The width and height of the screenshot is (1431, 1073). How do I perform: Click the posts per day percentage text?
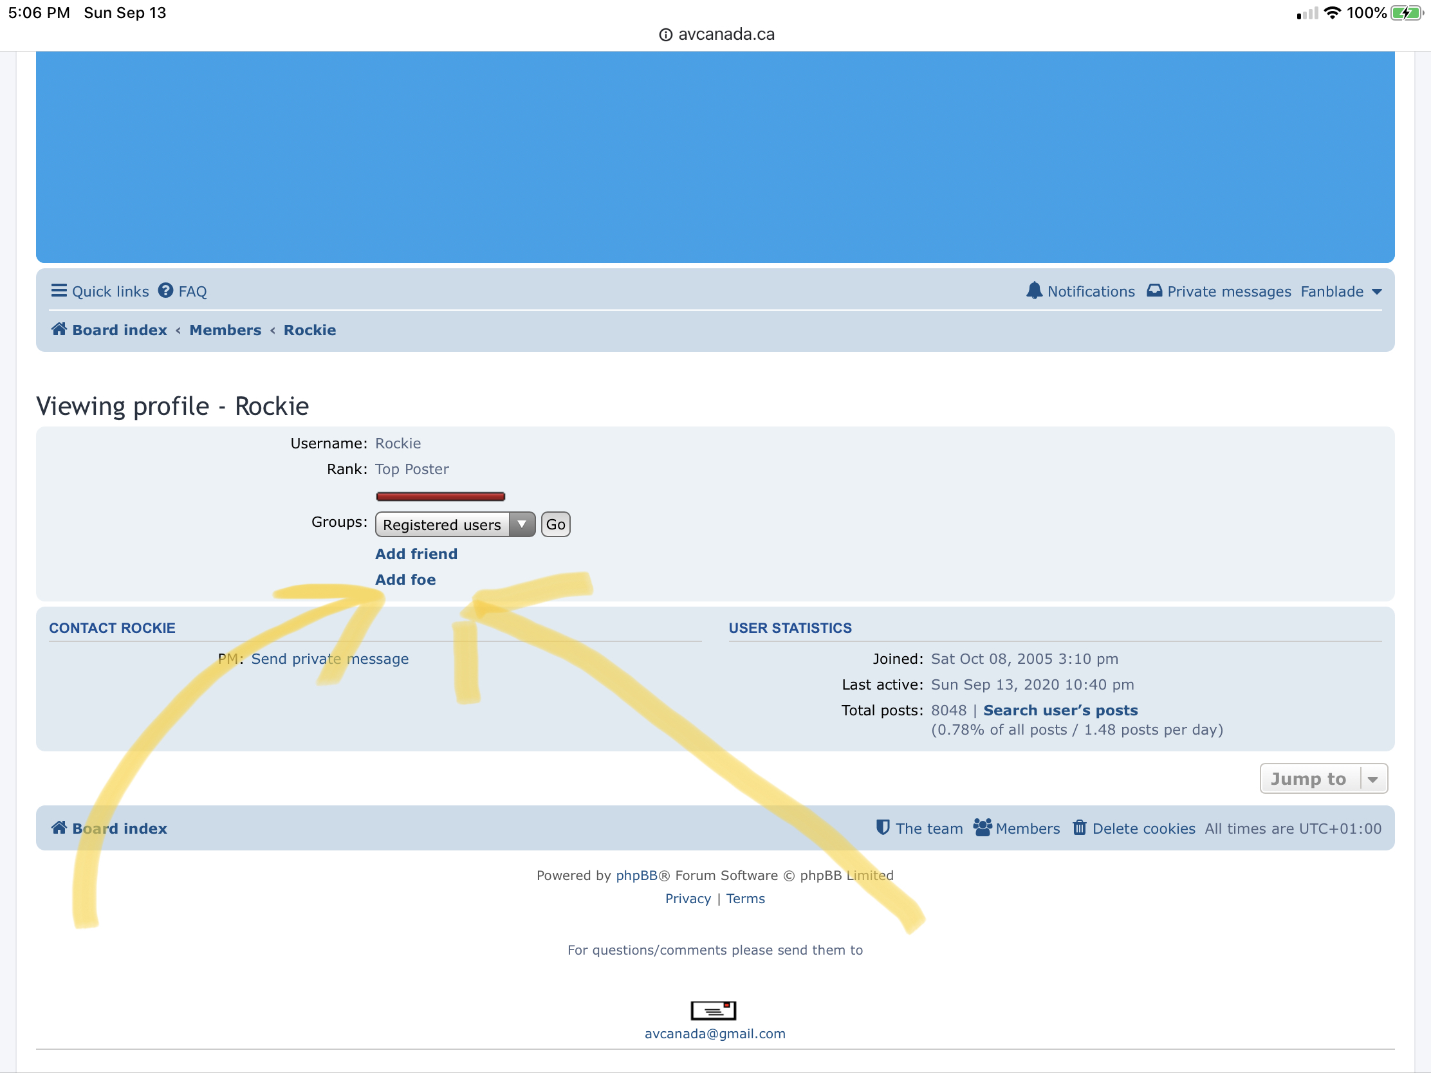pos(1077,729)
